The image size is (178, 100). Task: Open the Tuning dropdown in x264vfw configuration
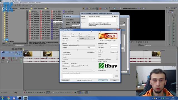point(75,36)
